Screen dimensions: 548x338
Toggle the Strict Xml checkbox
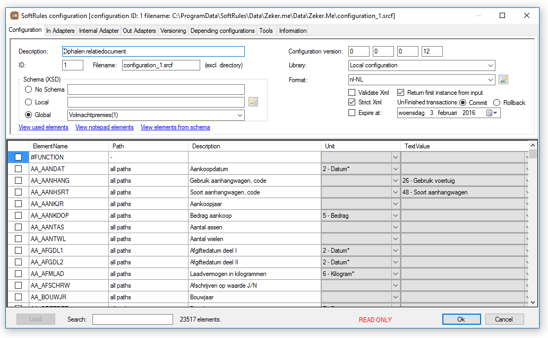[352, 102]
